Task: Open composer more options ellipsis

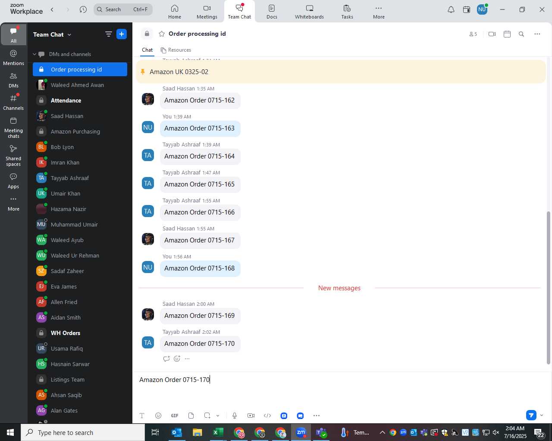Action: pyautogui.click(x=317, y=416)
